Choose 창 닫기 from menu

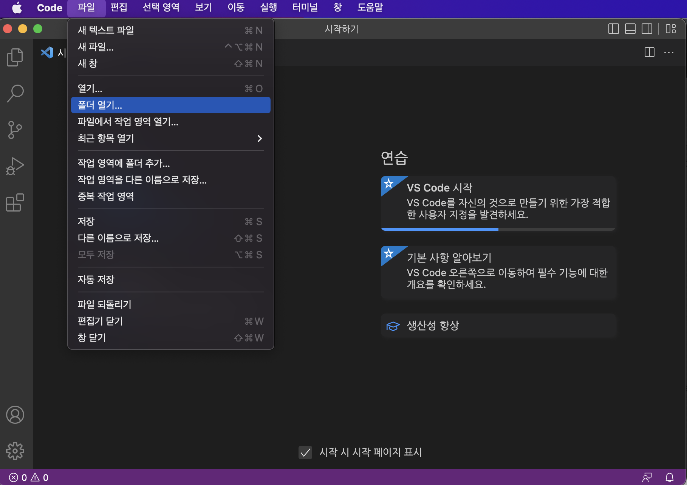(x=171, y=338)
